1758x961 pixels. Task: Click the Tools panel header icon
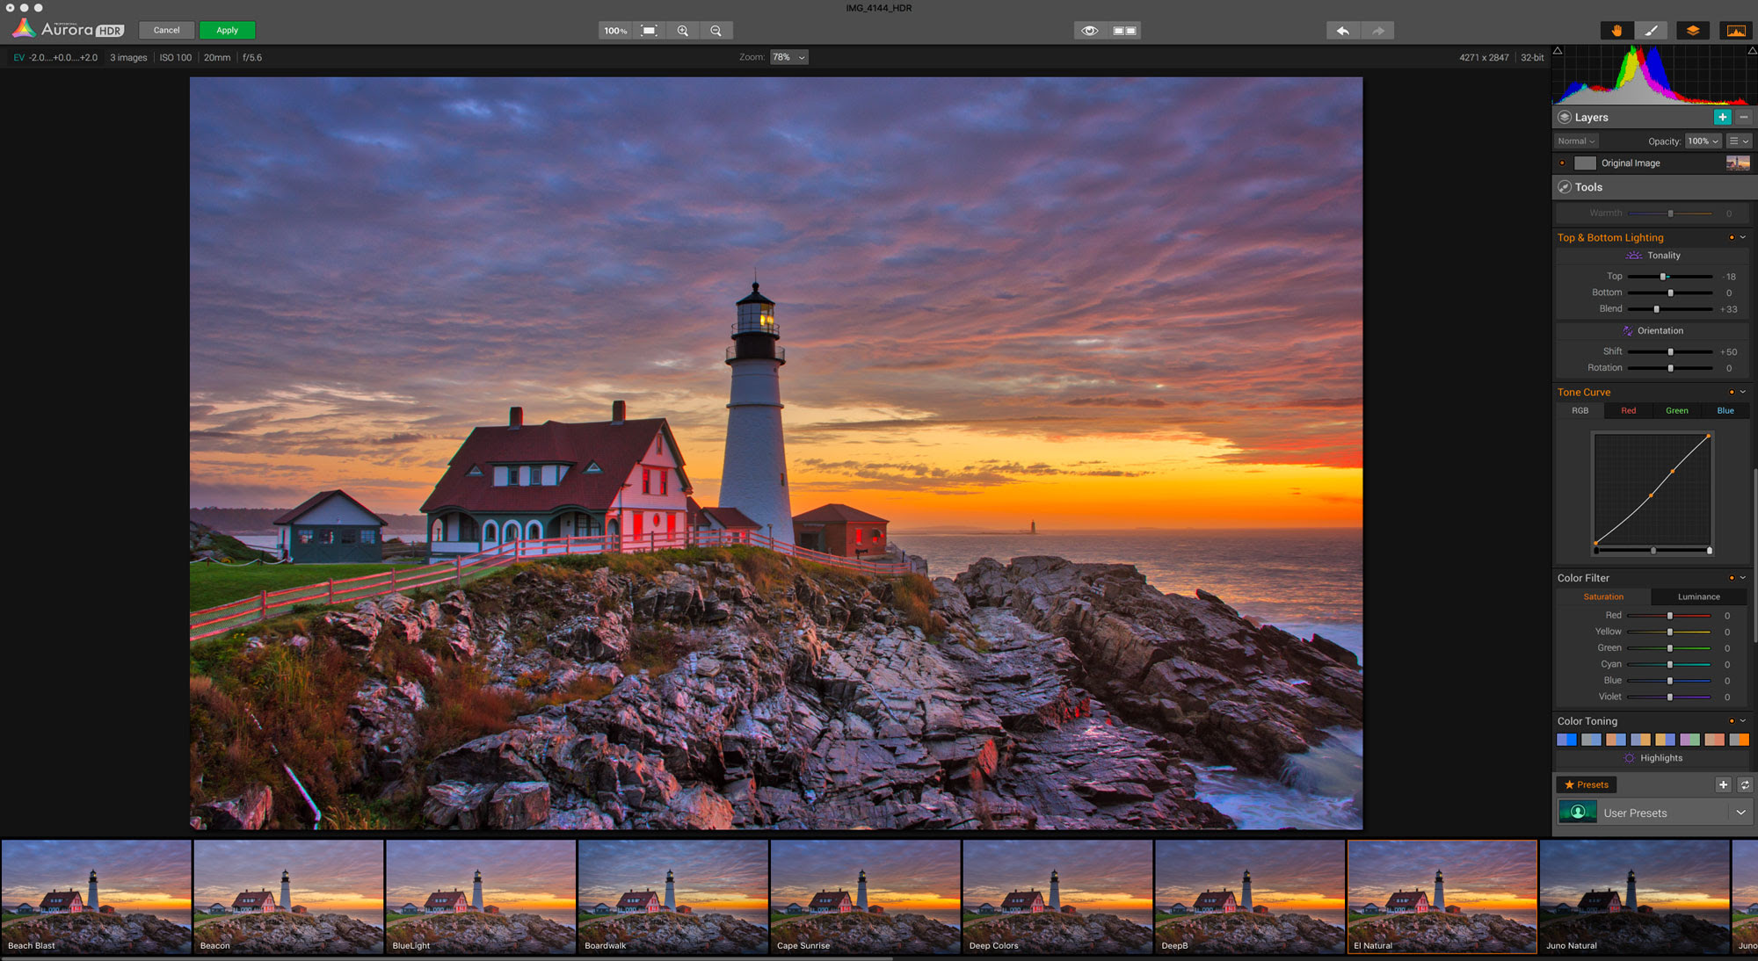tap(1565, 187)
